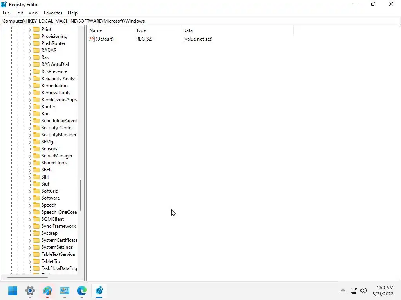Open the network status tray icon
This screenshot has width=401, height=300.
pyautogui.click(x=354, y=291)
